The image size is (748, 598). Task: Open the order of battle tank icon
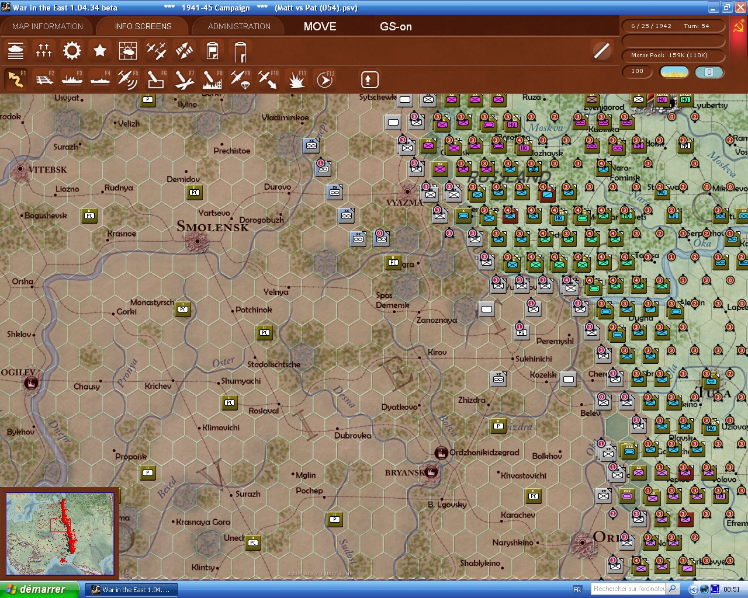click(x=16, y=51)
